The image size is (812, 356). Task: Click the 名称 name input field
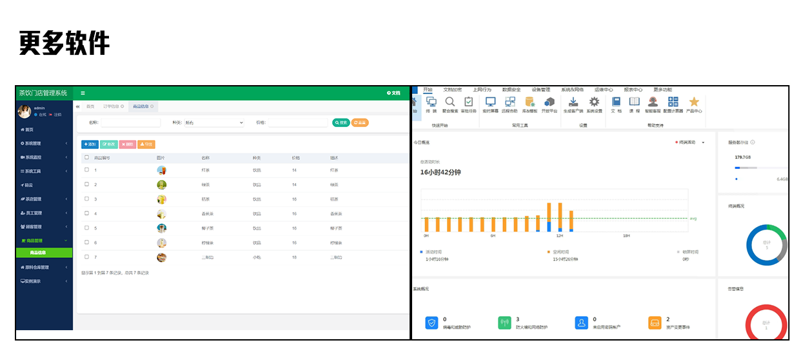pyautogui.click(x=130, y=123)
